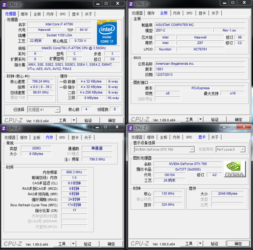Click the CPU-Z icon in memory window title

4,128
